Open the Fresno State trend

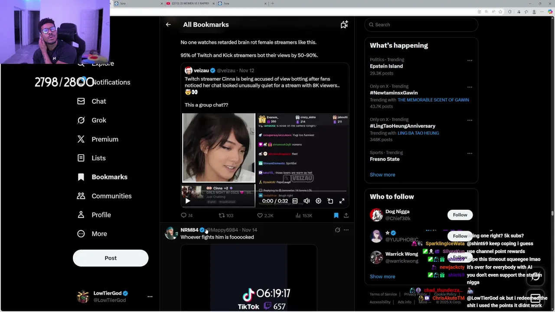[385, 159]
